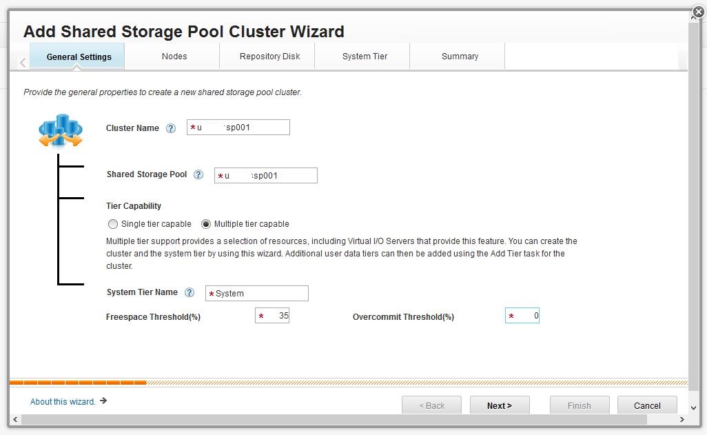Click the wizard progress bar
The height and width of the screenshot is (435, 707).
[x=348, y=382]
